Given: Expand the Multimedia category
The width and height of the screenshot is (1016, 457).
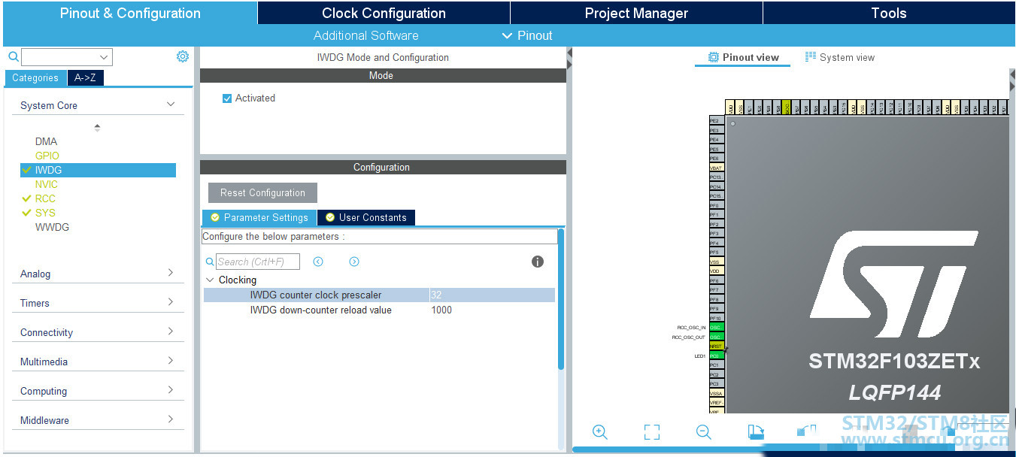Looking at the screenshot, I should [171, 361].
